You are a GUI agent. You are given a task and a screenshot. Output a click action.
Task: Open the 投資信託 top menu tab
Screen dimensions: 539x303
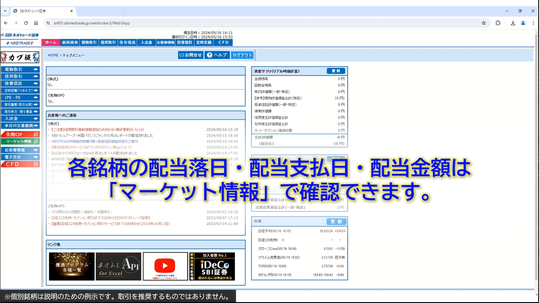pyautogui.click(x=185, y=43)
